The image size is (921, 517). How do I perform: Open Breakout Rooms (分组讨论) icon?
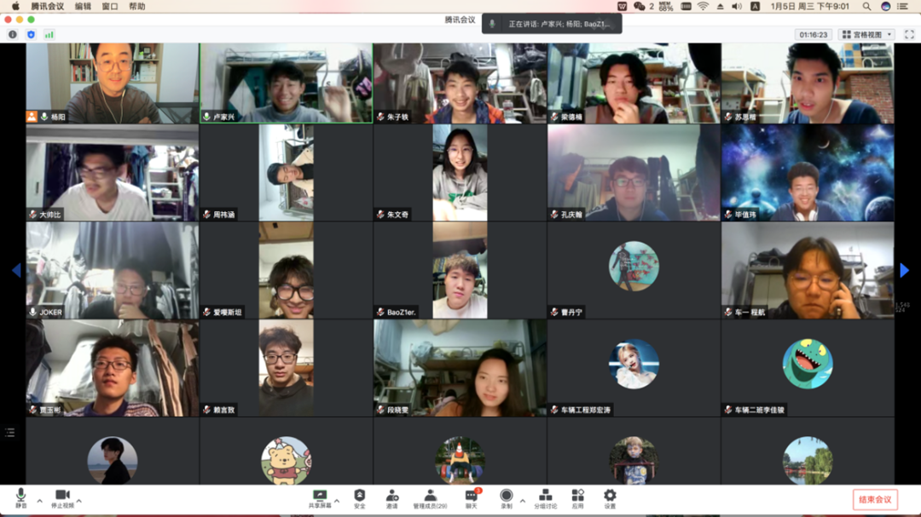(x=545, y=497)
